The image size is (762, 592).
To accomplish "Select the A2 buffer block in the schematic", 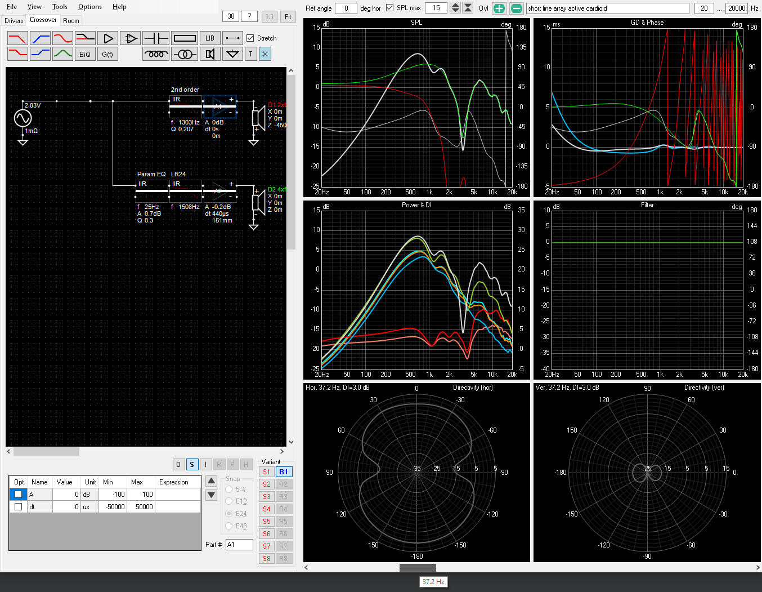I will (219, 192).
